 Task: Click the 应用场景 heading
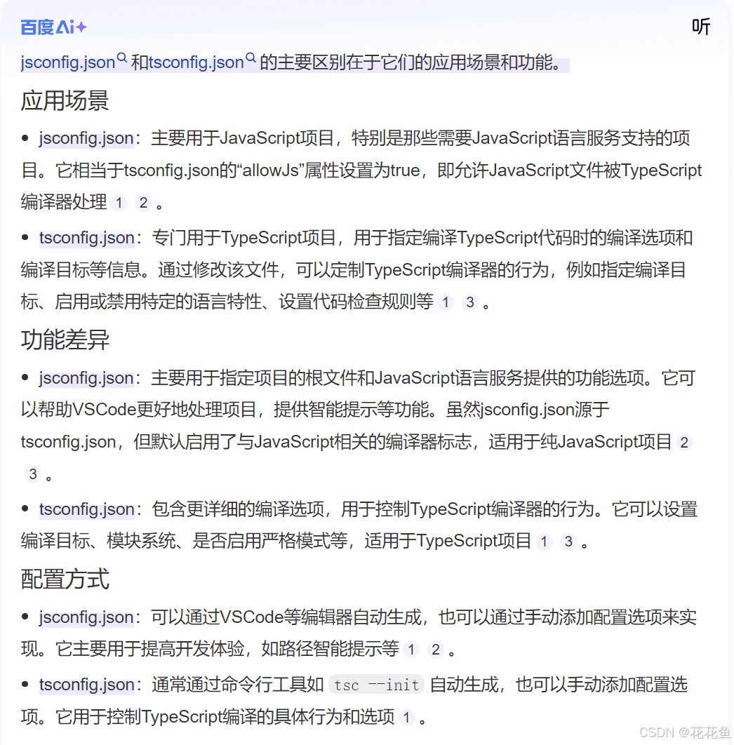[65, 101]
